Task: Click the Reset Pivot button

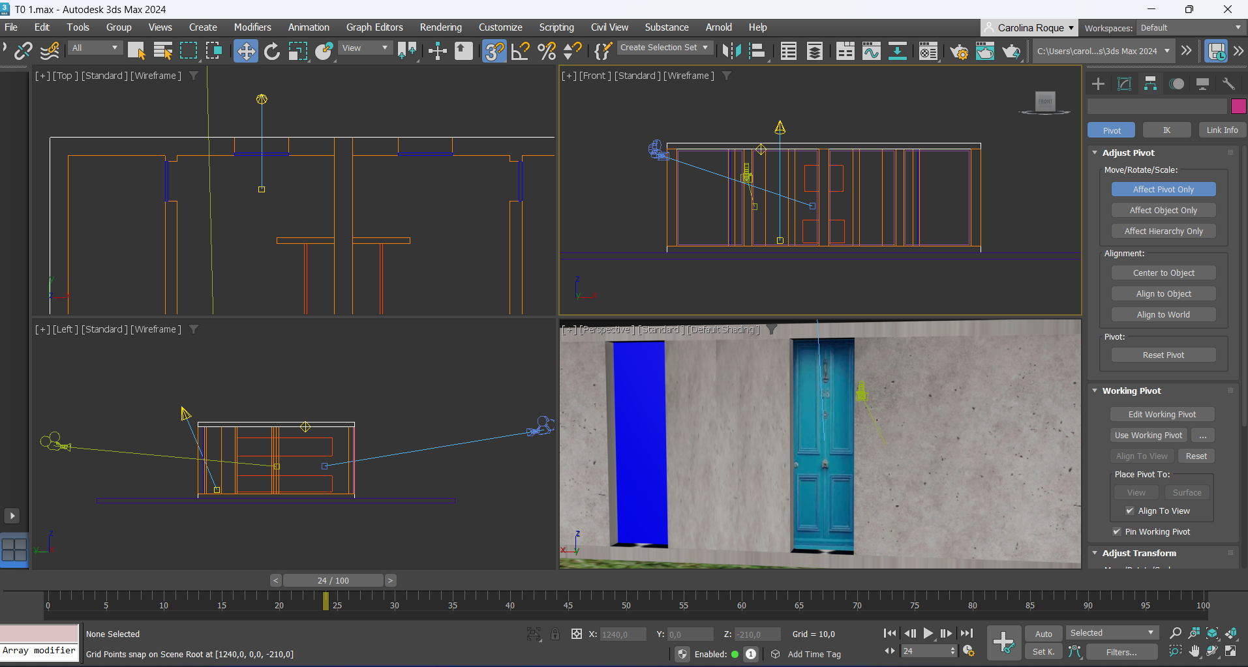Action: coord(1163,355)
